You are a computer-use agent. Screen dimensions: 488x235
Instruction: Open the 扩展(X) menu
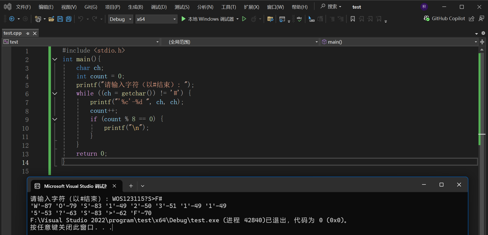(x=252, y=7)
